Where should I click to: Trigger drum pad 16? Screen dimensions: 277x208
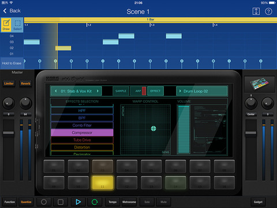pyautogui.click(x=224, y=183)
